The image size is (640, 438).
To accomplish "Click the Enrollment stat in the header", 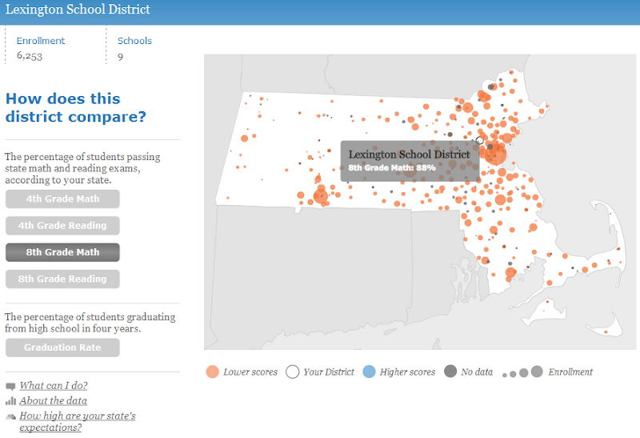I will point(41,48).
